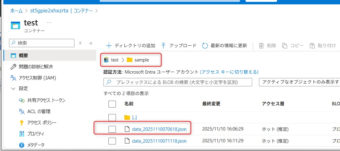Click the 削除 button label
This screenshot has height=151, width=340.
pos(271,46)
